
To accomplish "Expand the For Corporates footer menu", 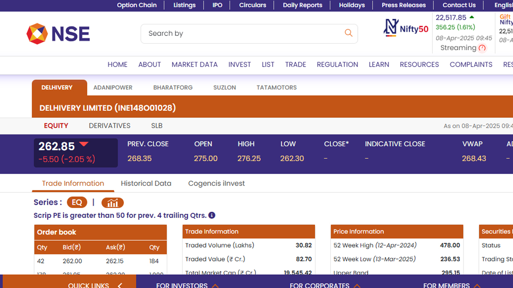I will click(x=357, y=285).
